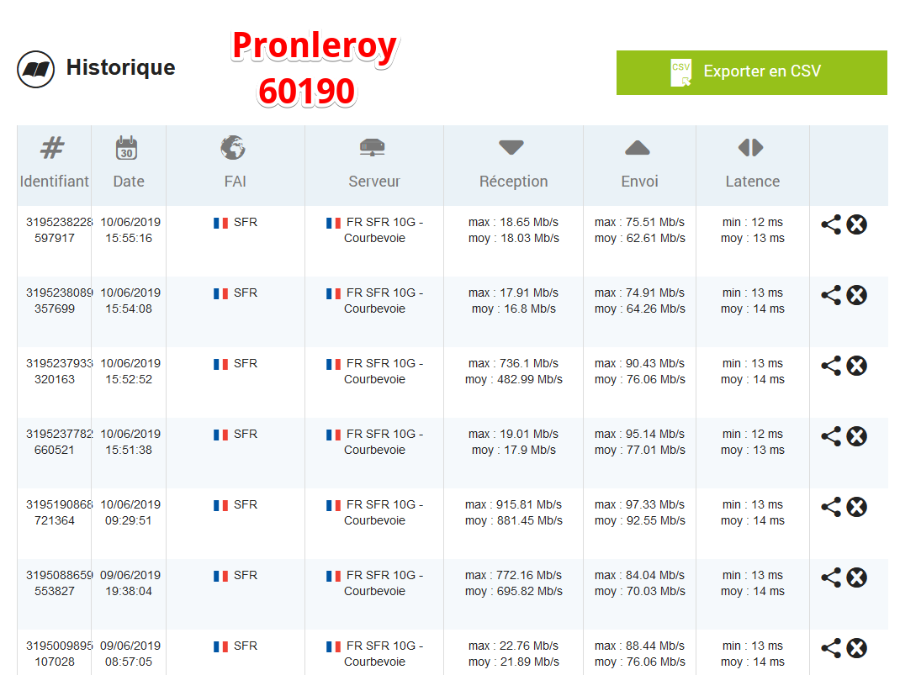Delete the 15:54:08 test entry

pyautogui.click(x=857, y=295)
